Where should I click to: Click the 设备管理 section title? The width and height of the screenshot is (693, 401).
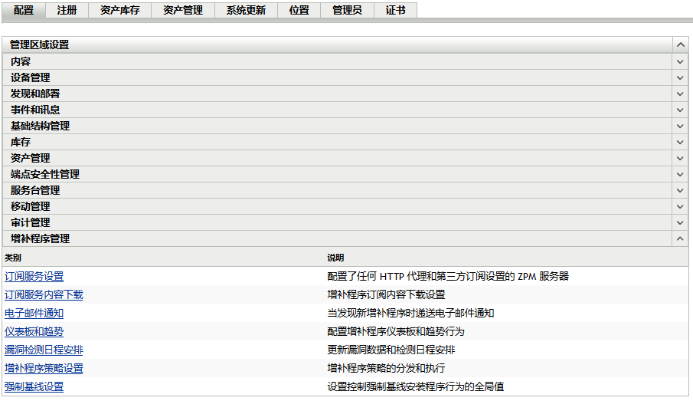point(31,78)
